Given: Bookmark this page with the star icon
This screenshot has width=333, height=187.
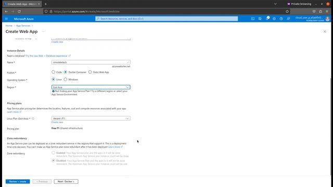Looking at the screenshot, I should [287, 11].
